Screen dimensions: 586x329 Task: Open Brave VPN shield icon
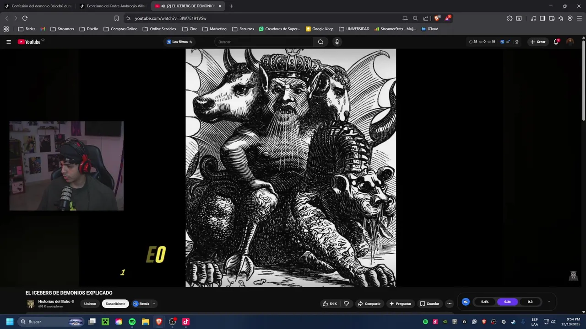[570, 18]
